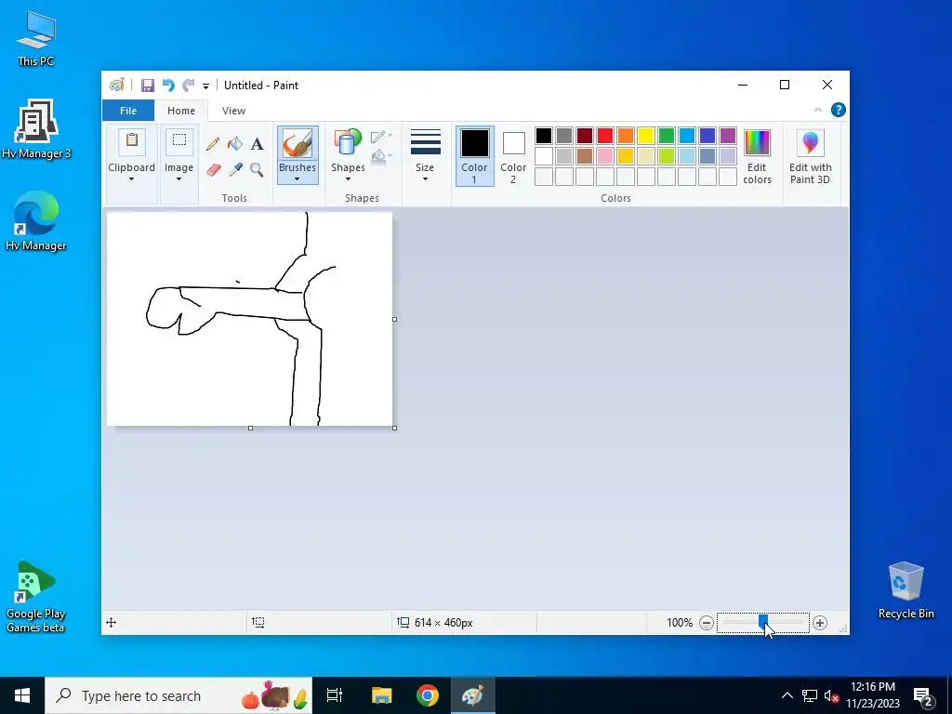The image size is (952, 714).
Task: Open File Explorer from the taskbar
Action: point(382,695)
